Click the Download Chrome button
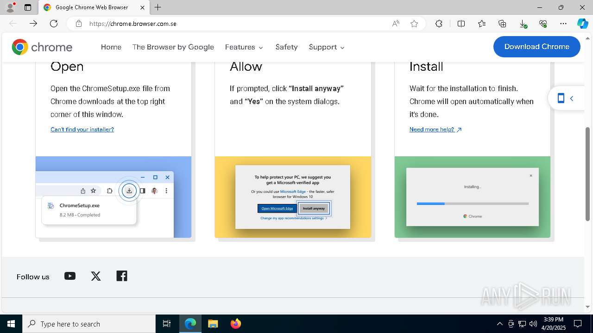Screen dimensions: 593x333 [536, 47]
